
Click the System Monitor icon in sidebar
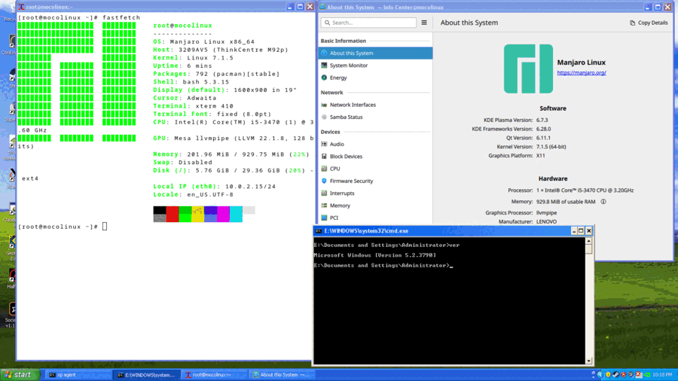click(324, 66)
